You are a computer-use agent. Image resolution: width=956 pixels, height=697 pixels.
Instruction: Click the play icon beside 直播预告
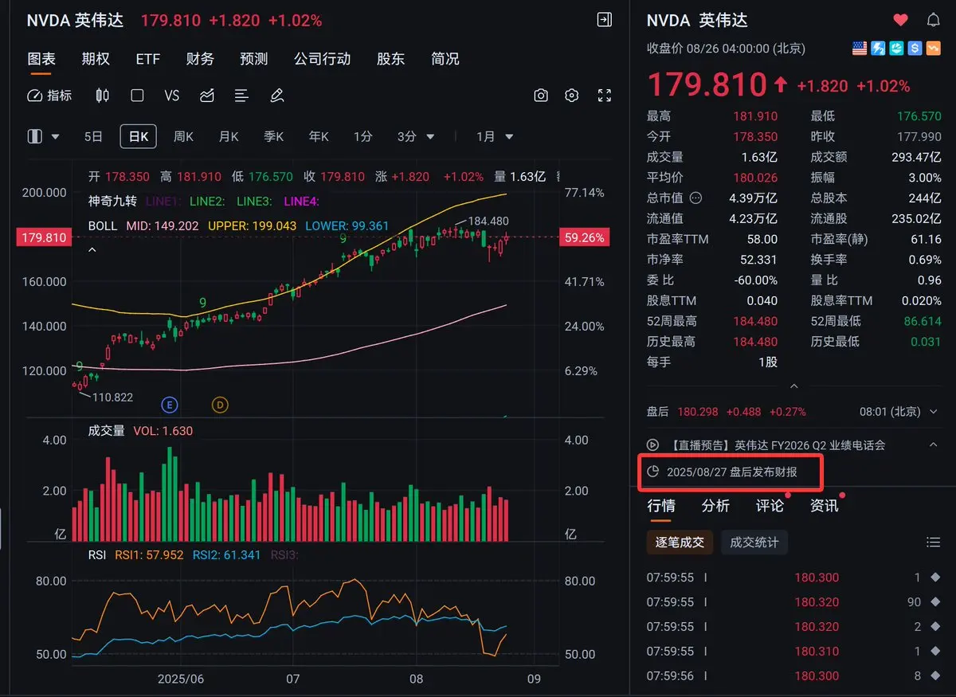(652, 445)
